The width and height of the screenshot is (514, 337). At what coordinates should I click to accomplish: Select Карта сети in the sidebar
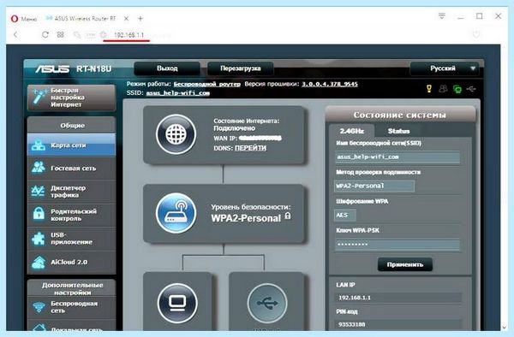(x=71, y=145)
